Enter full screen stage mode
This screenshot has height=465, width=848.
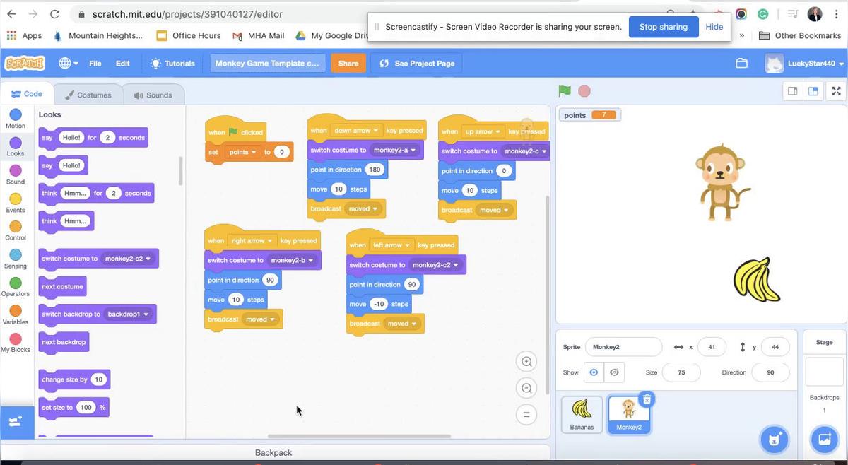836,90
